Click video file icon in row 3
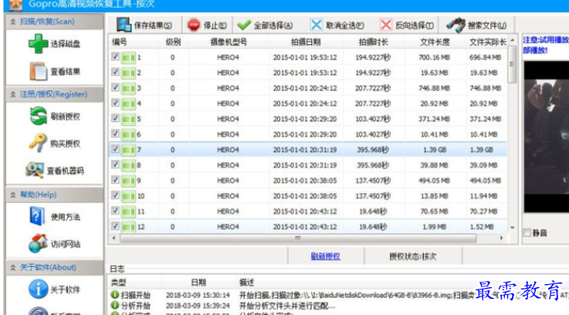The width and height of the screenshot is (569, 315). pyautogui.click(x=128, y=88)
